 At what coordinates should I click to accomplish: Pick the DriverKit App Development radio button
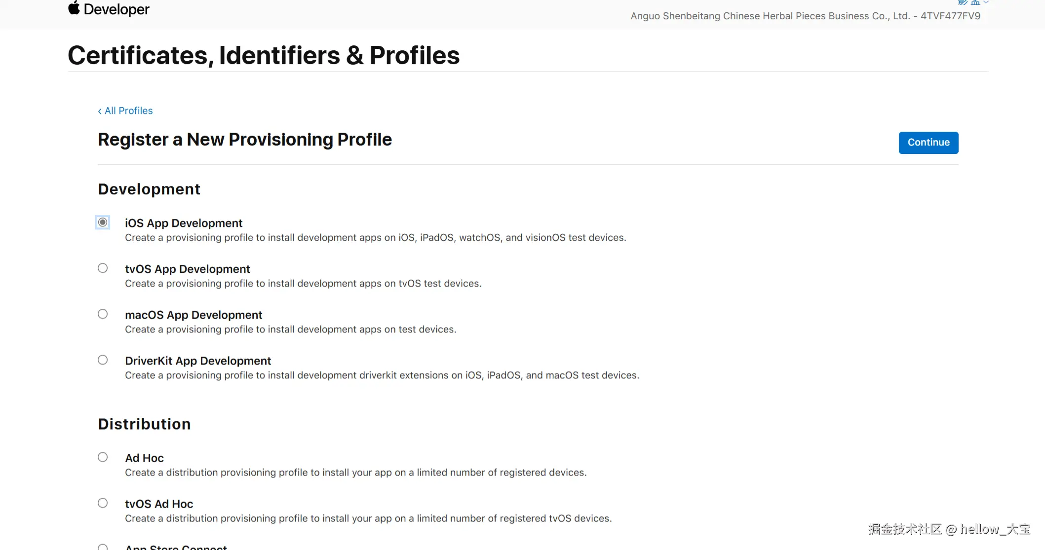point(103,360)
